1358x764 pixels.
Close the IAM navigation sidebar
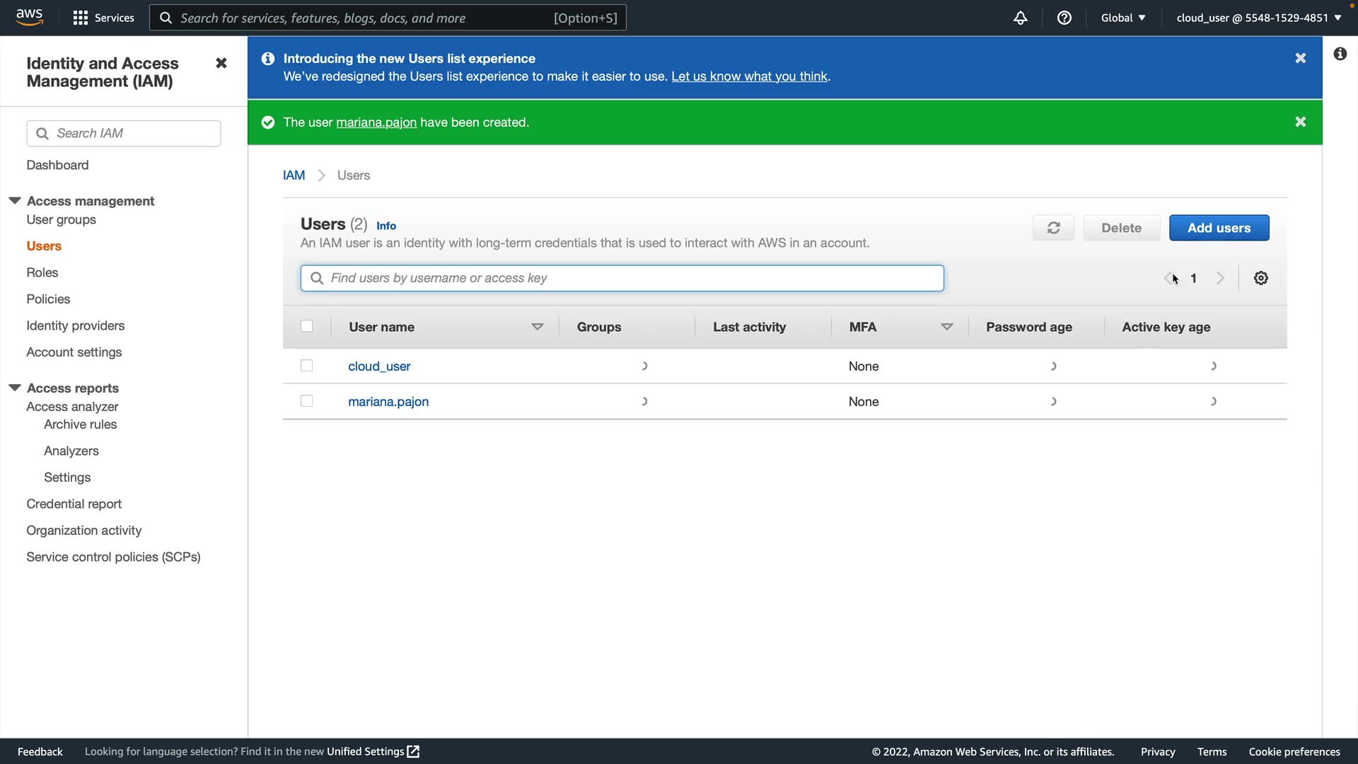(221, 63)
